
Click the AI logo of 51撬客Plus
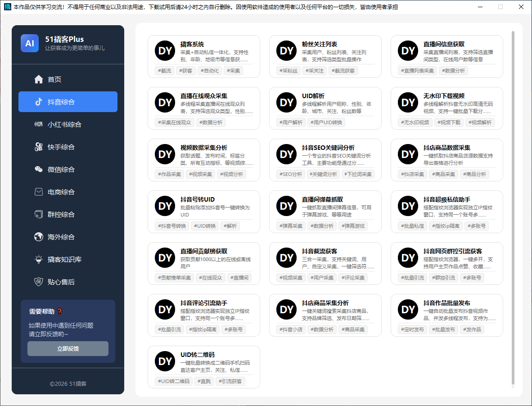coord(30,43)
